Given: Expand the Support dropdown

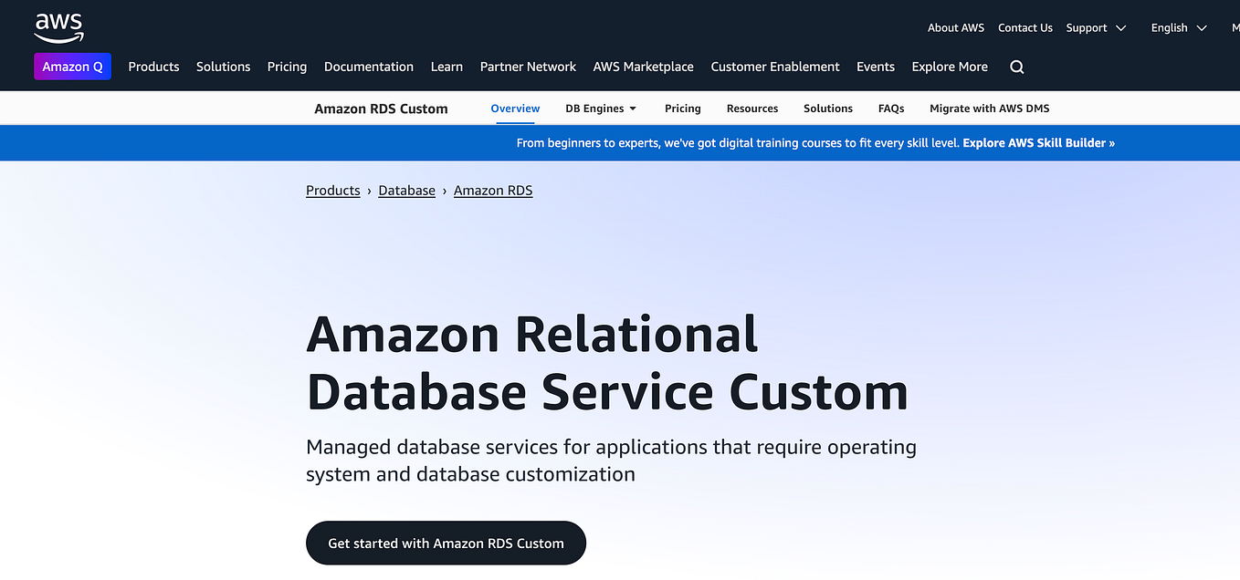Looking at the screenshot, I should (x=1093, y=27).
